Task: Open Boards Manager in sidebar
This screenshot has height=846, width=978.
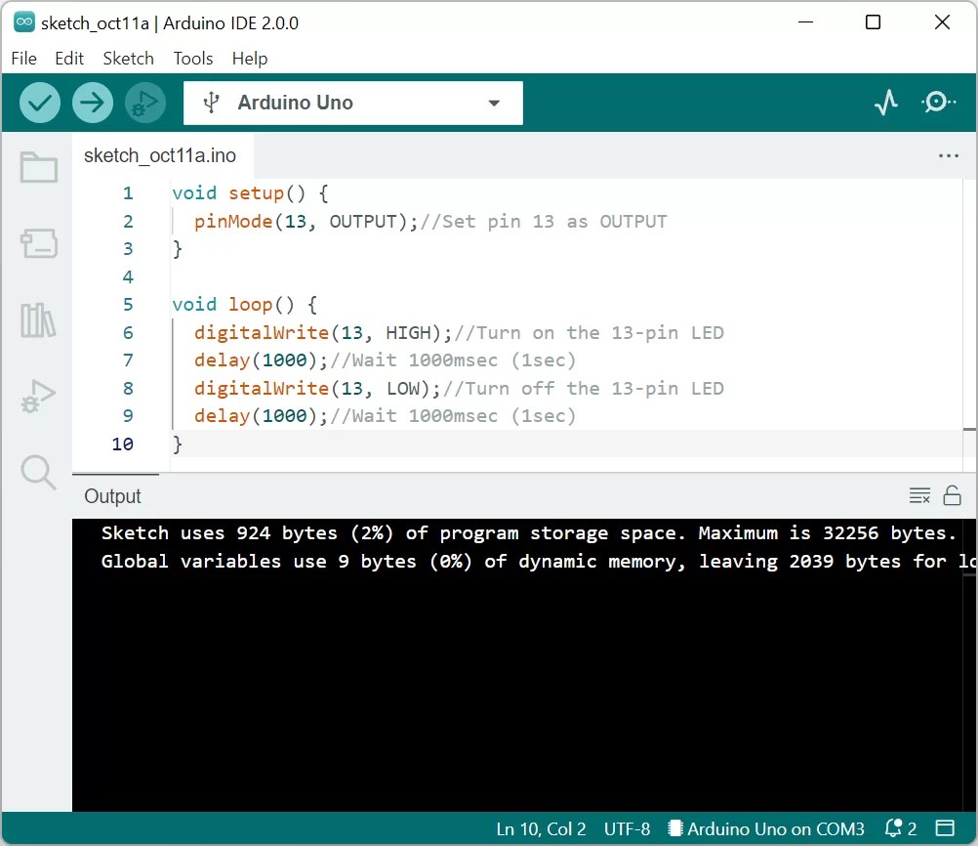Action: (x=39, y=243)
